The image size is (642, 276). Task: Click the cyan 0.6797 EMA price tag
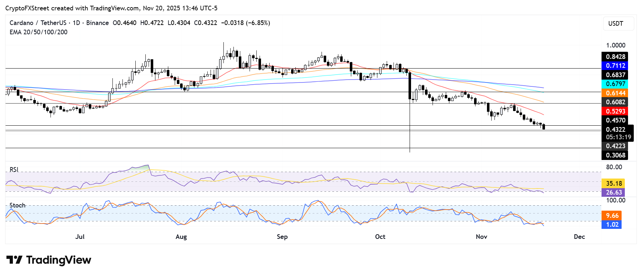pyautogui.click(x=615, y=84)
